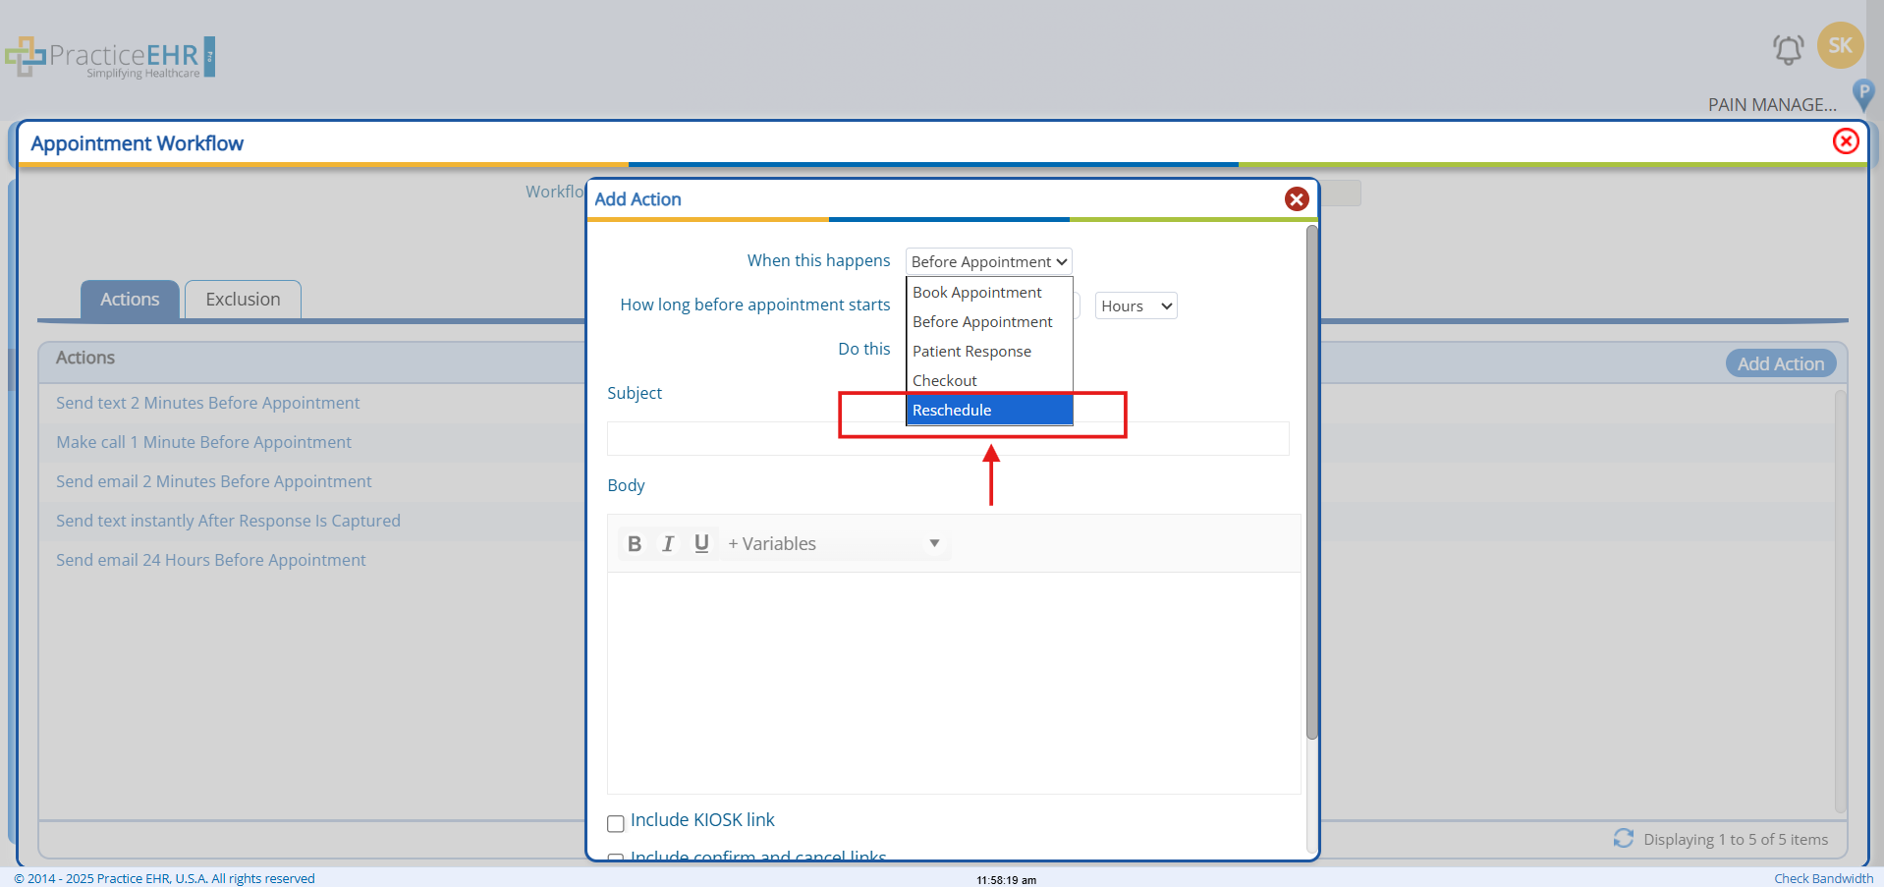Click the refresh icon near item count
Viewport: 1884px width, 887px height.
[1623, 839]
